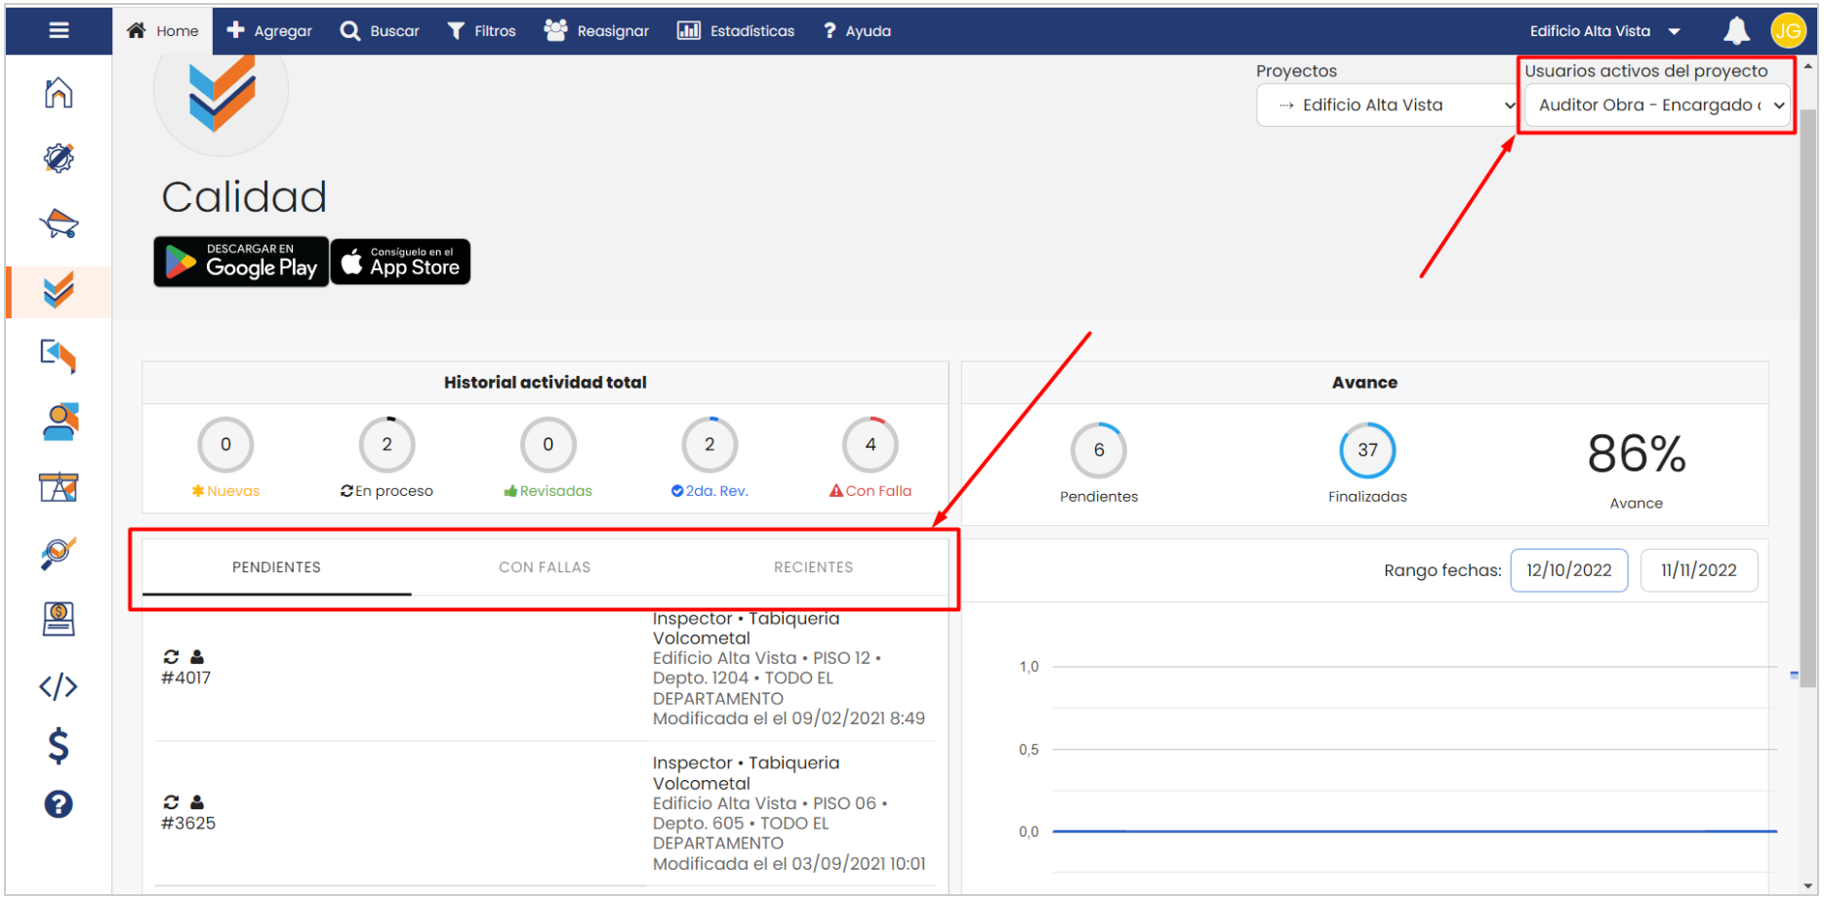Switch to the RECIENTES tab
1824x901 pixels.
813,567
